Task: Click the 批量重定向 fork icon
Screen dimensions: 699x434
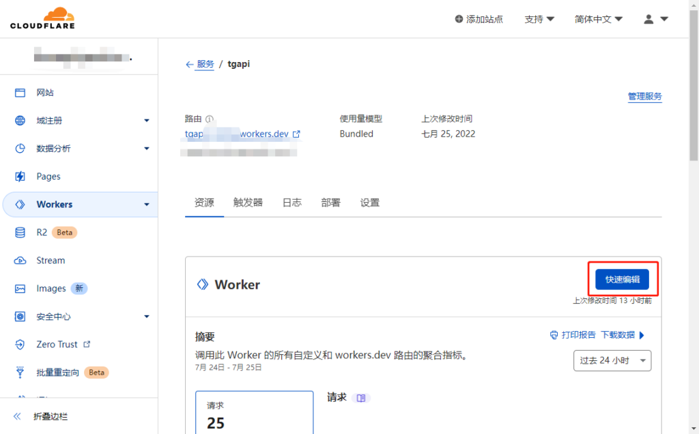Action: click(x=20, y=373)
